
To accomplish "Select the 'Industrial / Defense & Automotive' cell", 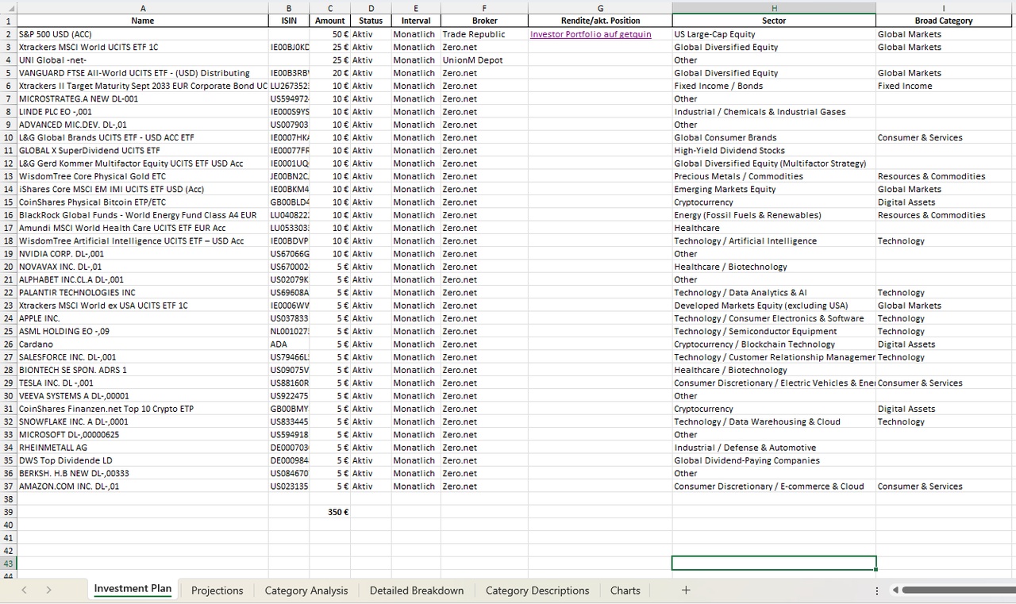I will click(x=774, y=448).
